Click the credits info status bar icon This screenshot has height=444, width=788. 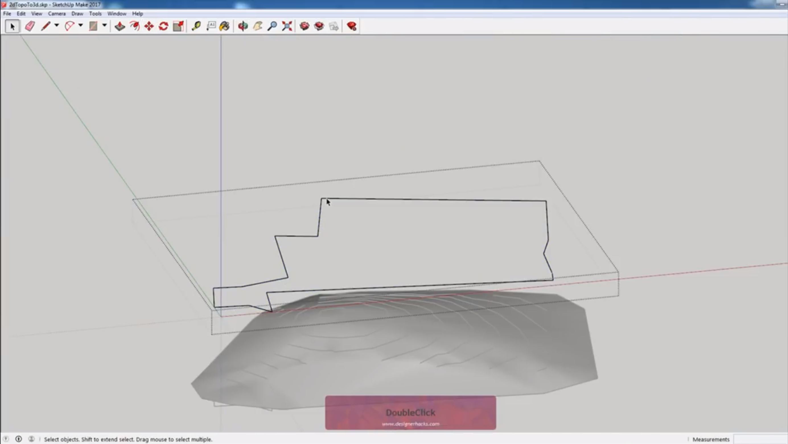pos(19,439)
